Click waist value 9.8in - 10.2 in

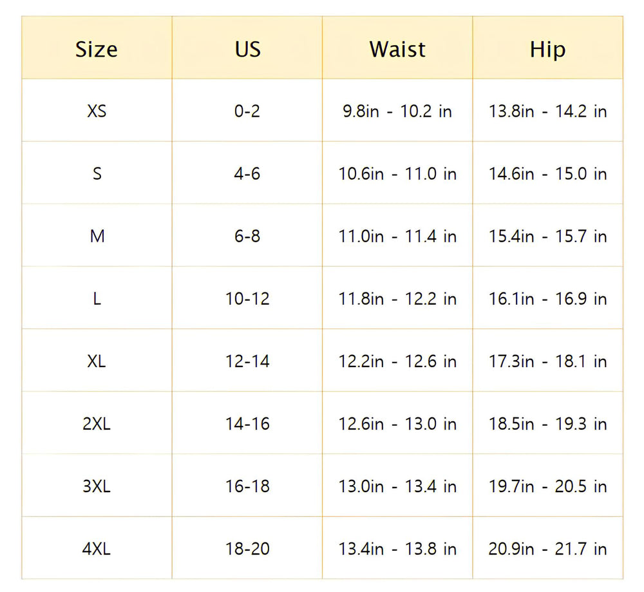(x=397, y=111)
